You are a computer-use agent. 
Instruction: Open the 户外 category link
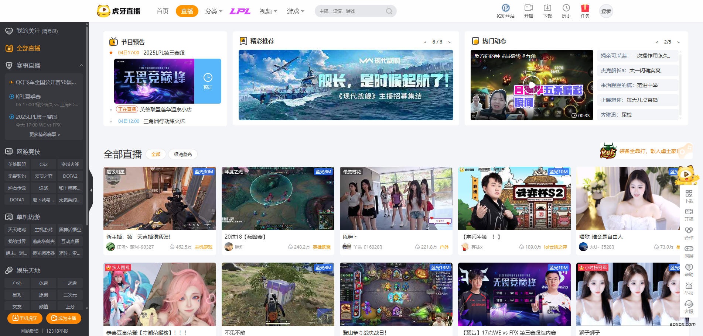[x=17, y=283]
